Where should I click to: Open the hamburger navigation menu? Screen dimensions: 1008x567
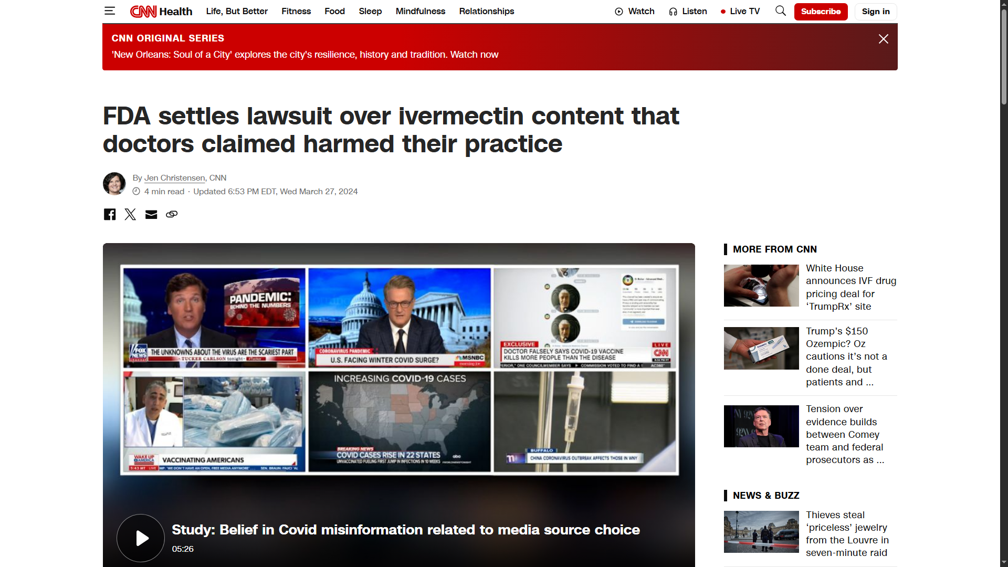pyautogui.click(x=109, y=11)
